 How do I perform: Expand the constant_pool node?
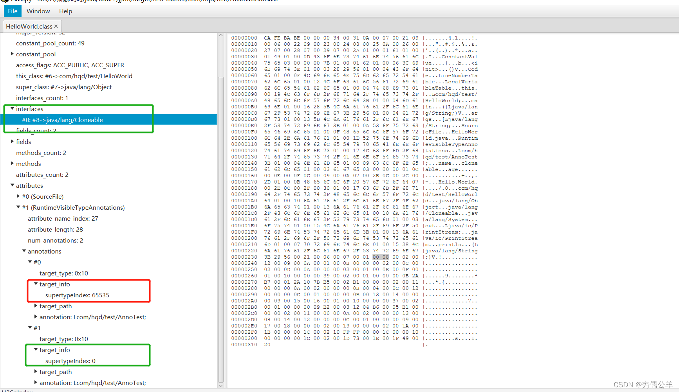point(12,54)
